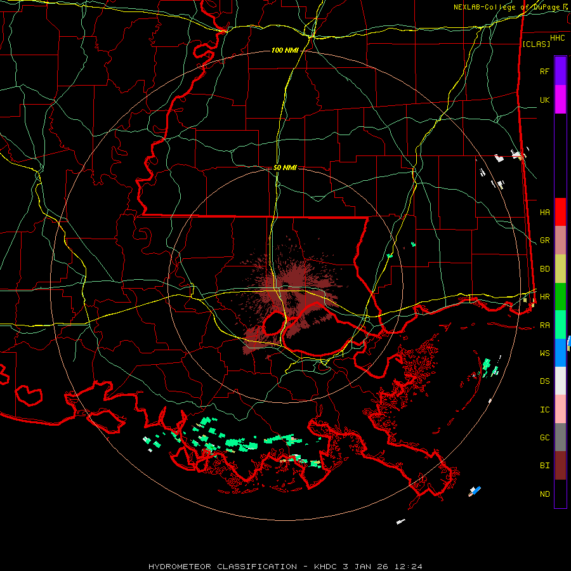Click the UK magenta legend swatch
The image size is (571, 571).
coord(560,100)
